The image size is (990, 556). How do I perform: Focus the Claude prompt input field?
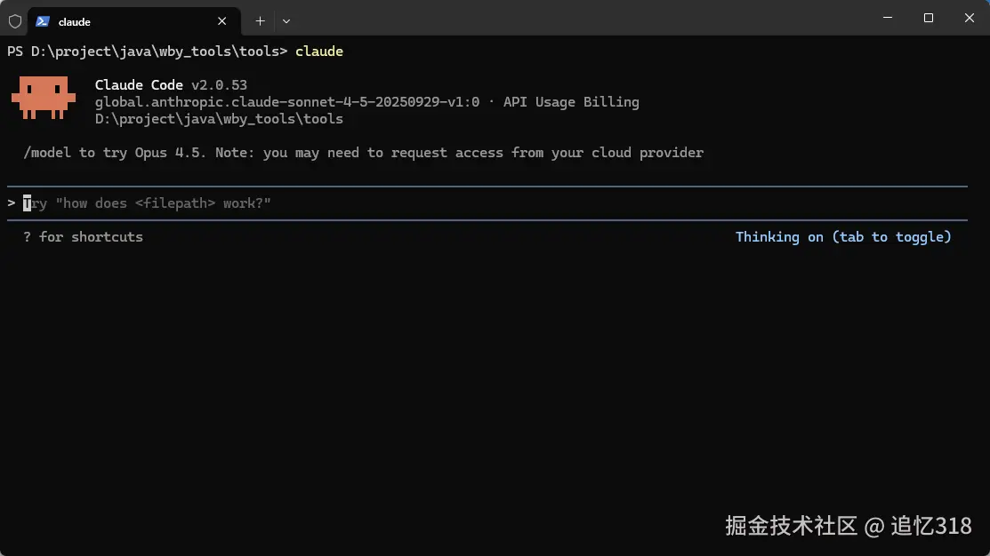coord(445,203)
